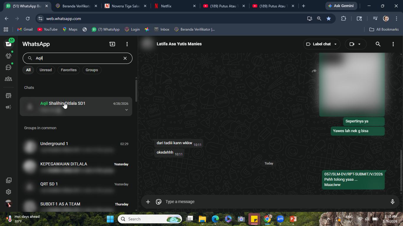Open the Status icon in sidebar
This screenshot has width=403, height=226.
(9, 56)
